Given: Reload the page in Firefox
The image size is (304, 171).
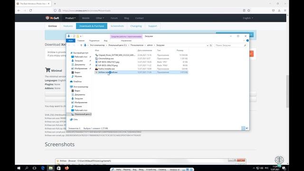Looking at the screenshot, I should click(x=30, y=10).
